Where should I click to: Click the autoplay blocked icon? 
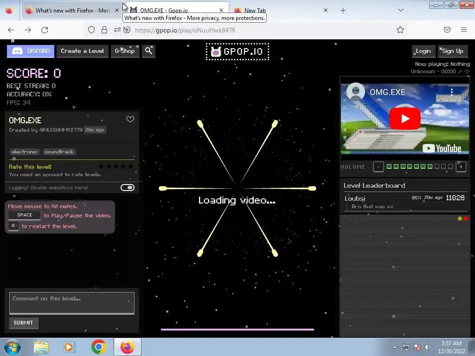pos(127,30)
